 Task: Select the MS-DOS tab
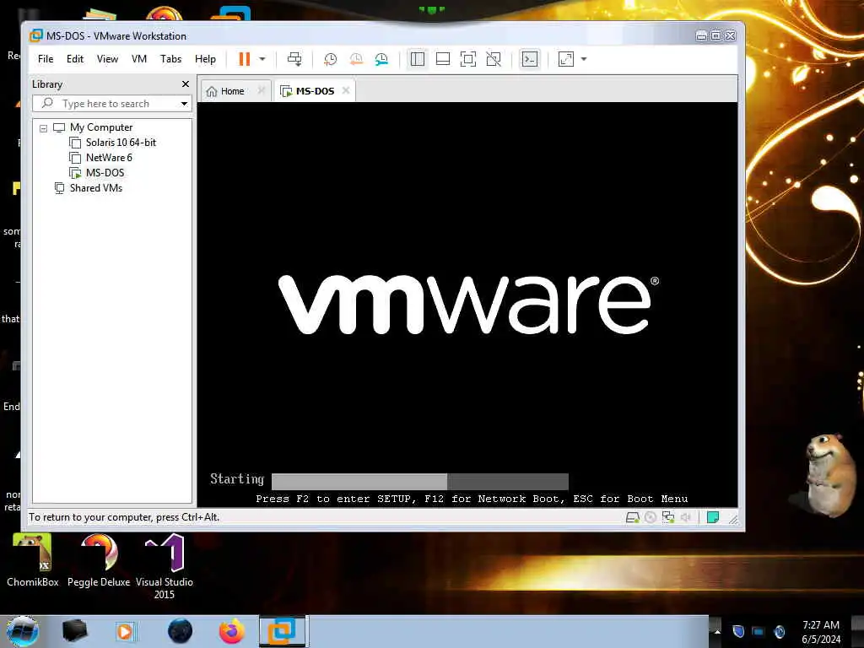click(x=314, y=91)
